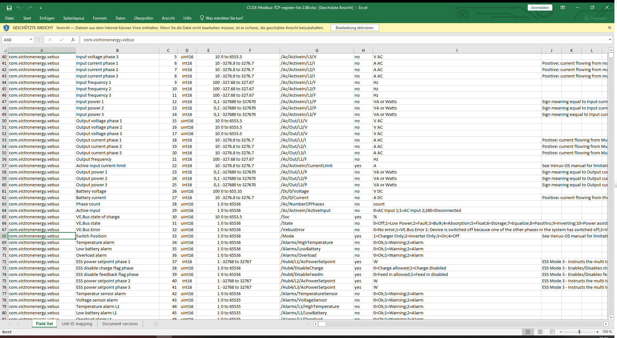The height and width of the screenshot is (338, 617).
Task: Click the protected view shield icon
Action: [x=6, y=28]
